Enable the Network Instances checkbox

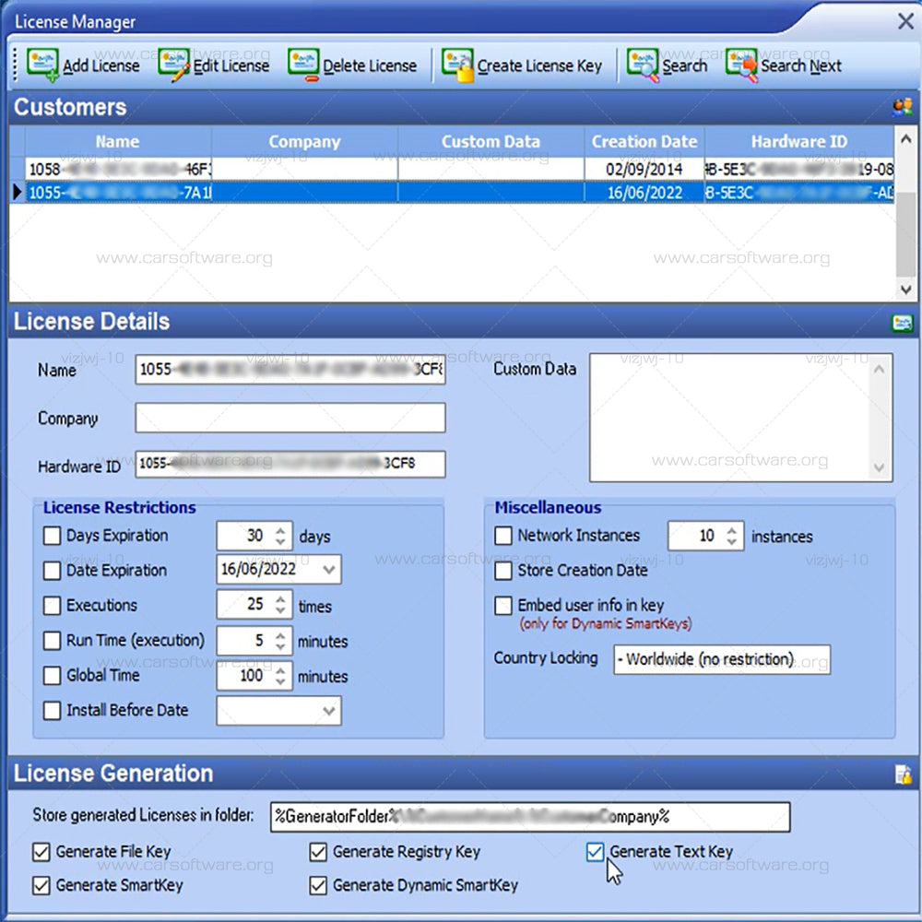(503, 536)
